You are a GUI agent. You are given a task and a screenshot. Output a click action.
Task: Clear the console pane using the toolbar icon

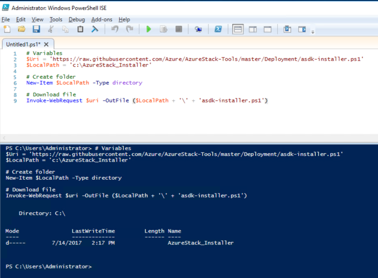[x=95, y=29]
